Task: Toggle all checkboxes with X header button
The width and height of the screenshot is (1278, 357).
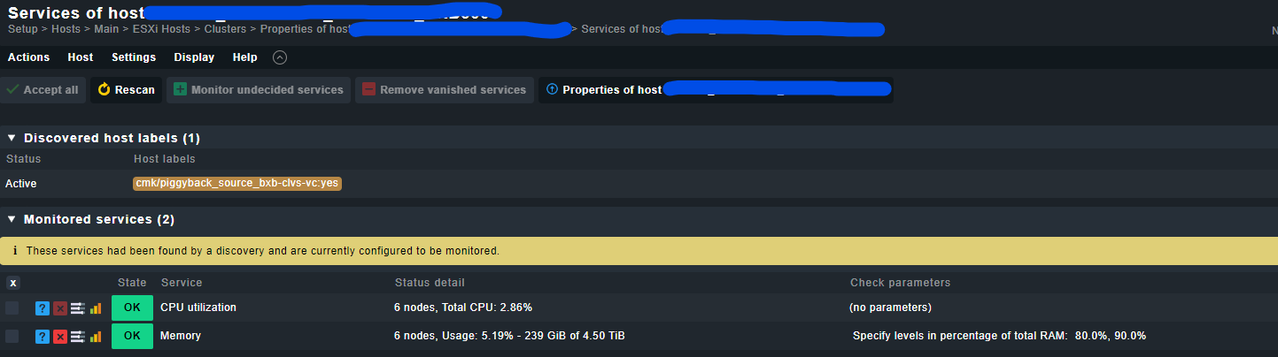Action: (13, 283)
